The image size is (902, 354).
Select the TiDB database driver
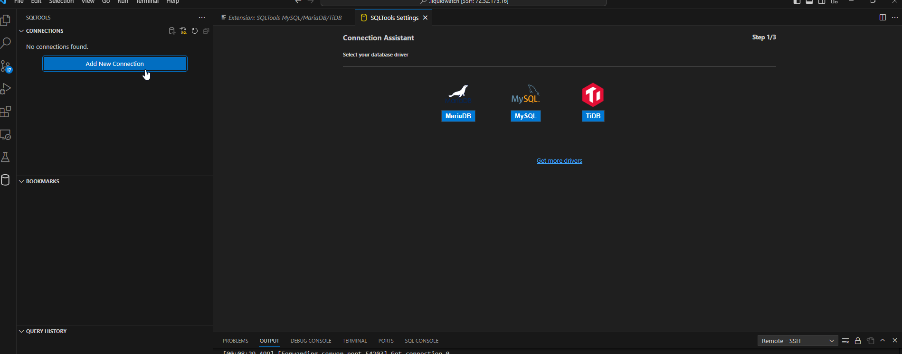pos(593,102)
